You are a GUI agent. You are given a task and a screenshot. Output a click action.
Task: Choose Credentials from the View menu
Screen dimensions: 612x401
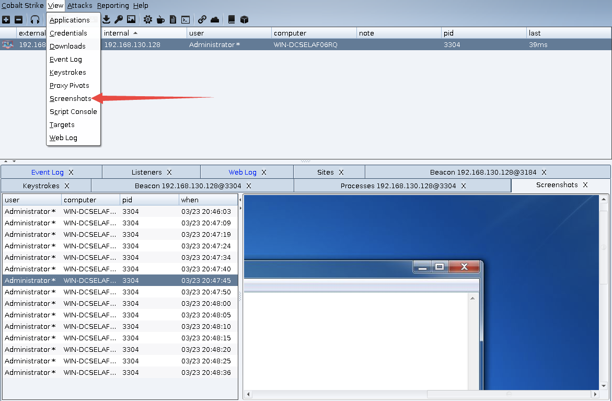(73, 33)
